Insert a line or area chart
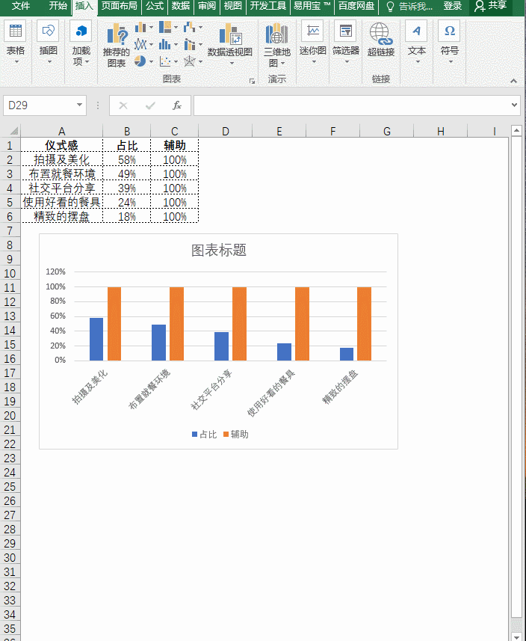This screenshot has width=526, height=641. (x=140, y=44)
